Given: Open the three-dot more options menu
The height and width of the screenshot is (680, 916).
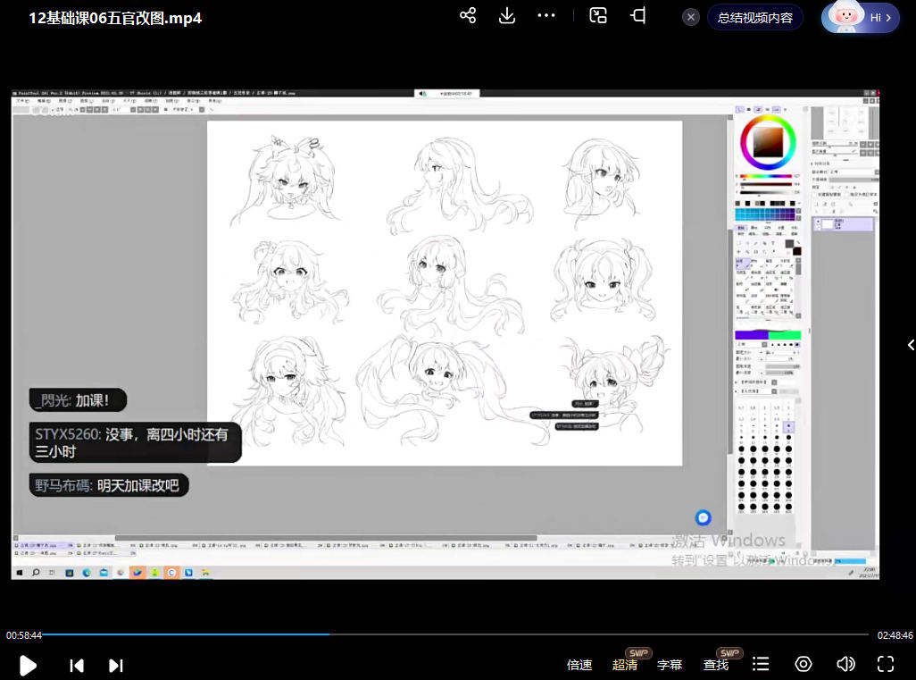Looking at the screenshot, I should [546, 16].
